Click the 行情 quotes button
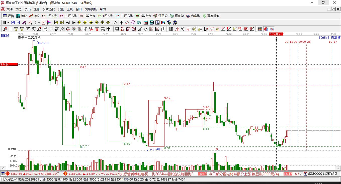 click(x=8, y=16)
